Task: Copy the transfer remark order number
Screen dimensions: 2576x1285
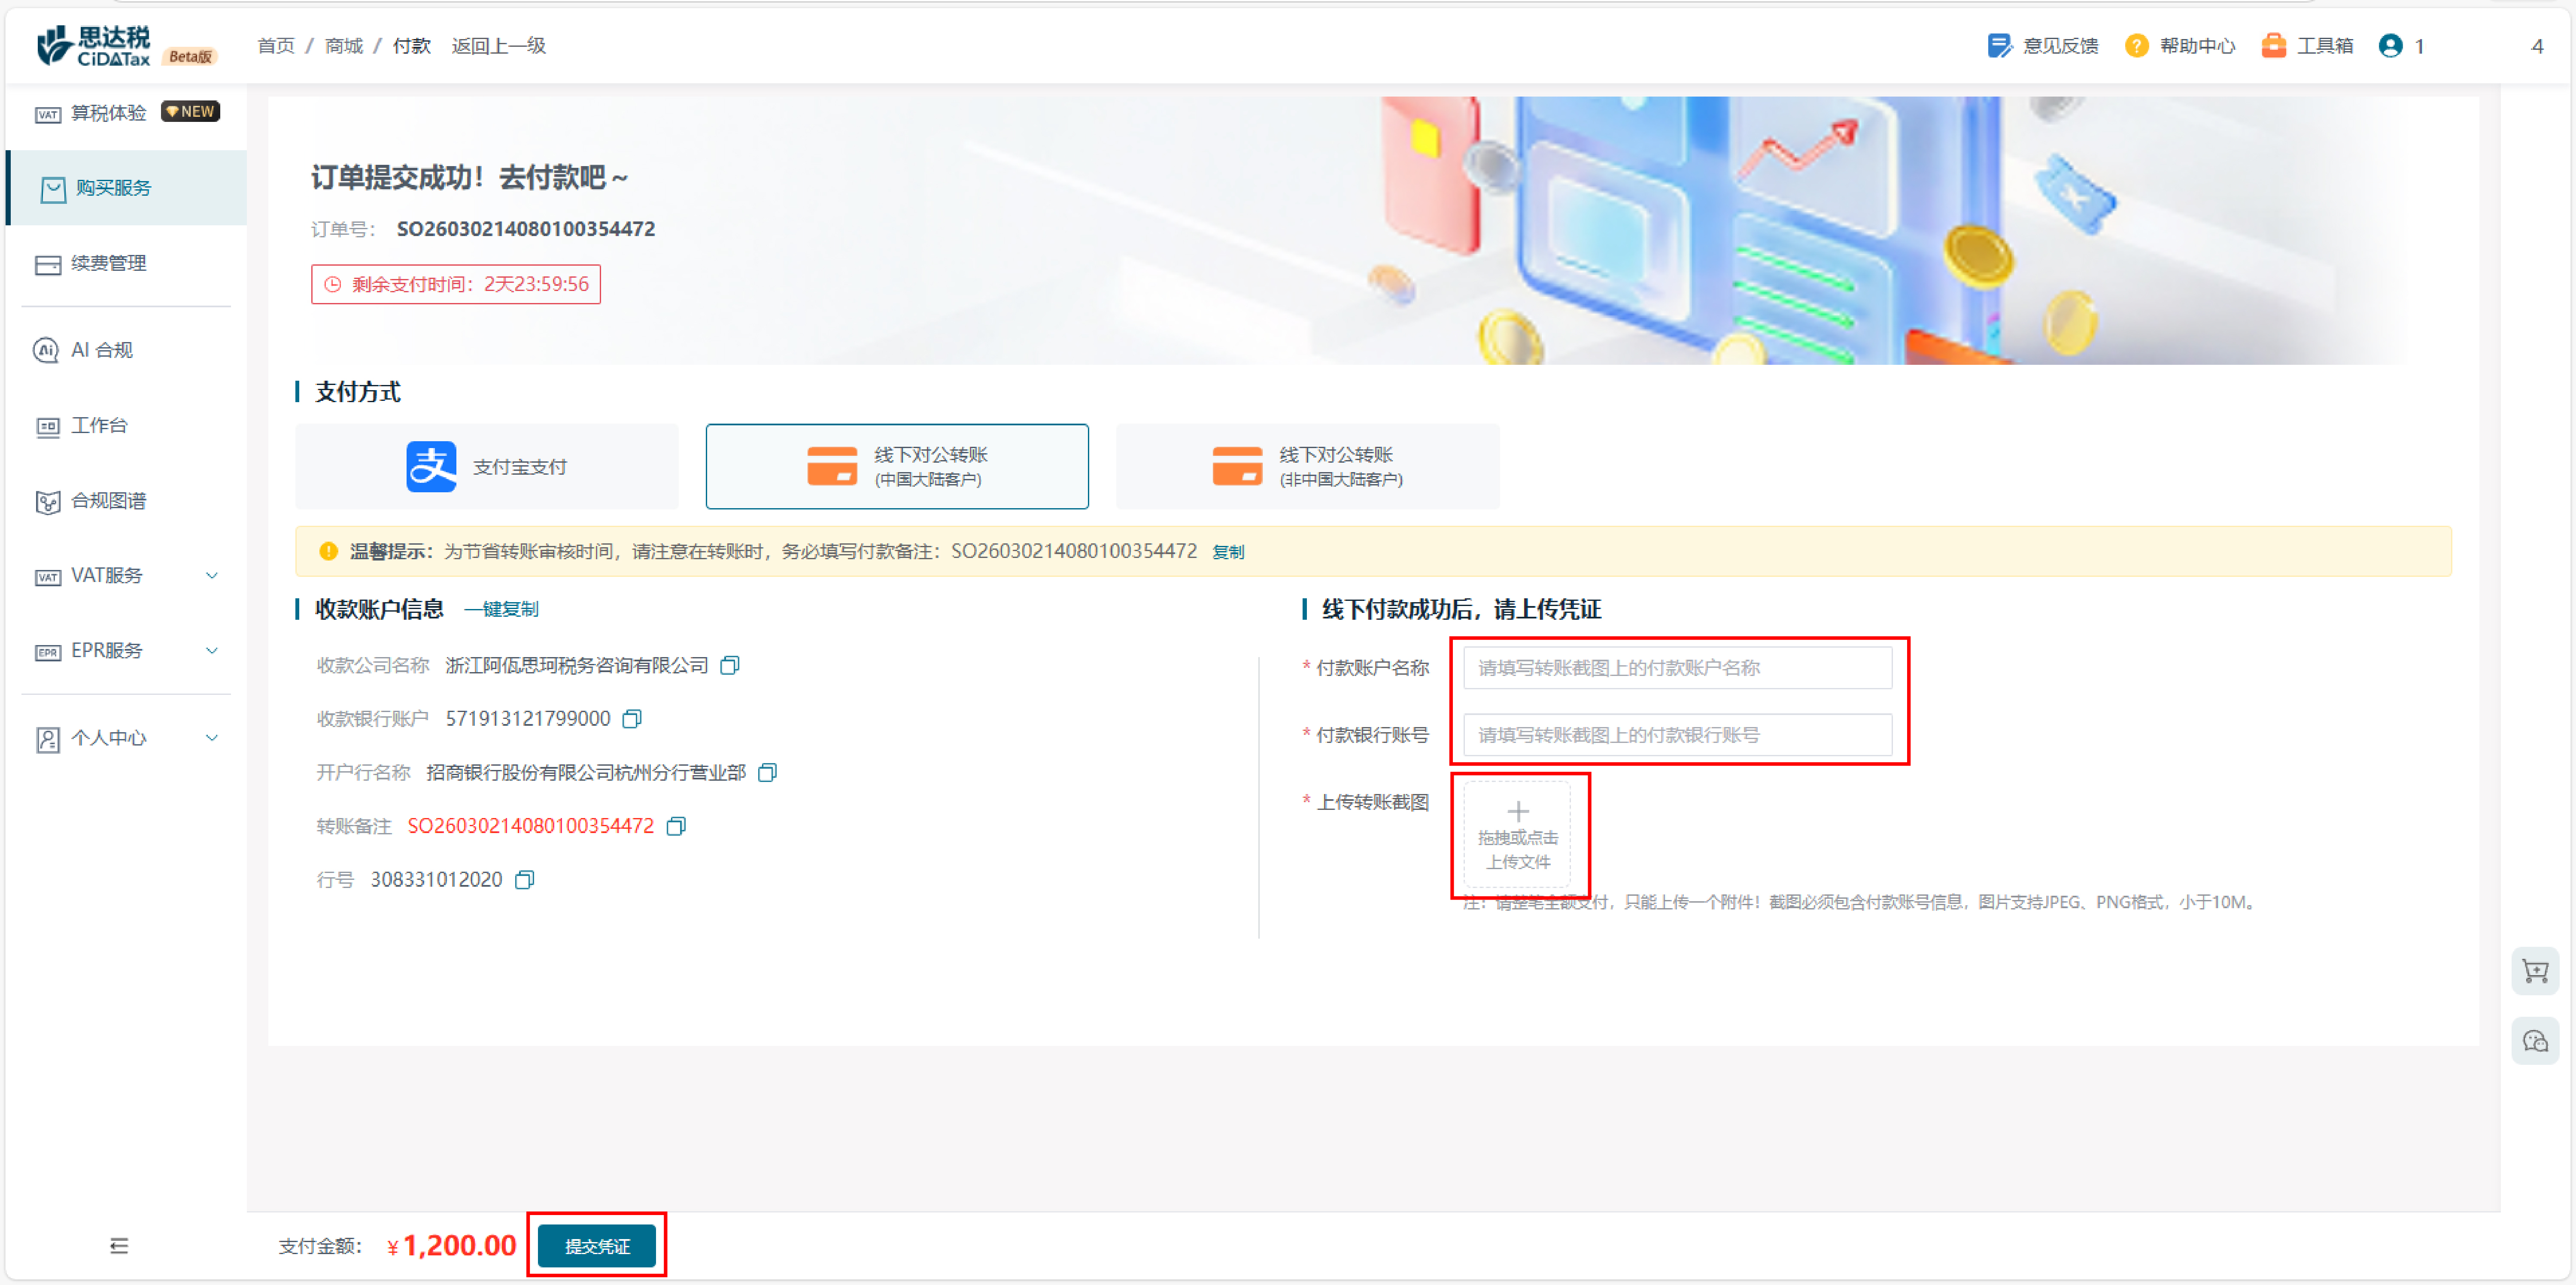Action: 676,826
